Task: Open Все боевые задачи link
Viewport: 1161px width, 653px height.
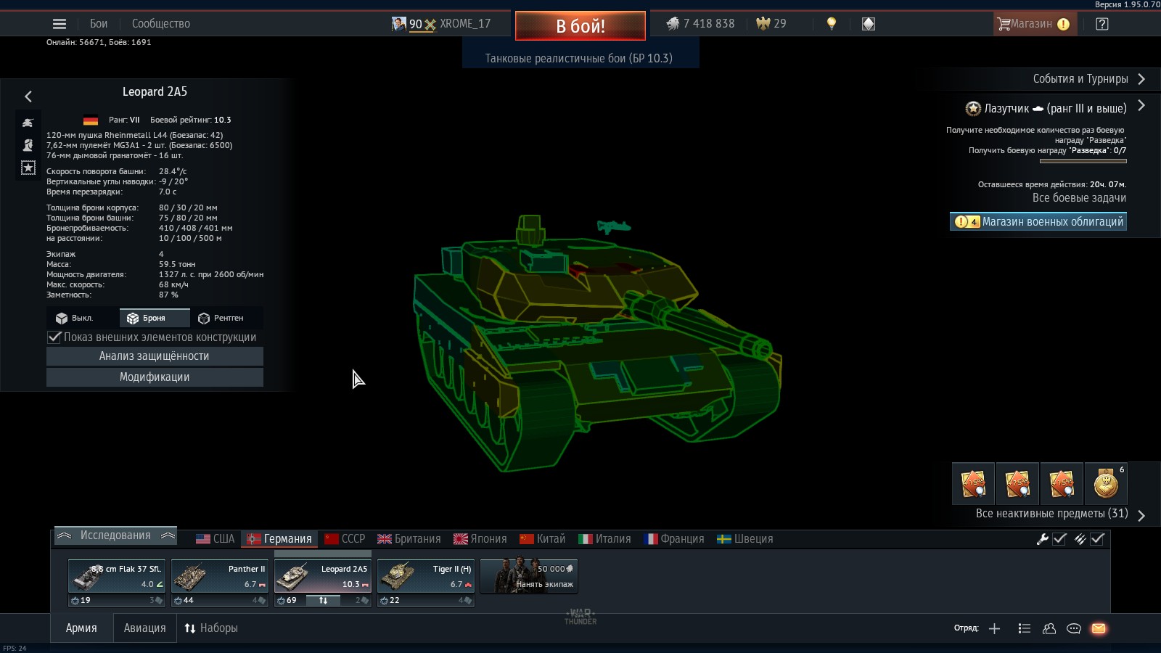Action: (x=1079, y=198)
